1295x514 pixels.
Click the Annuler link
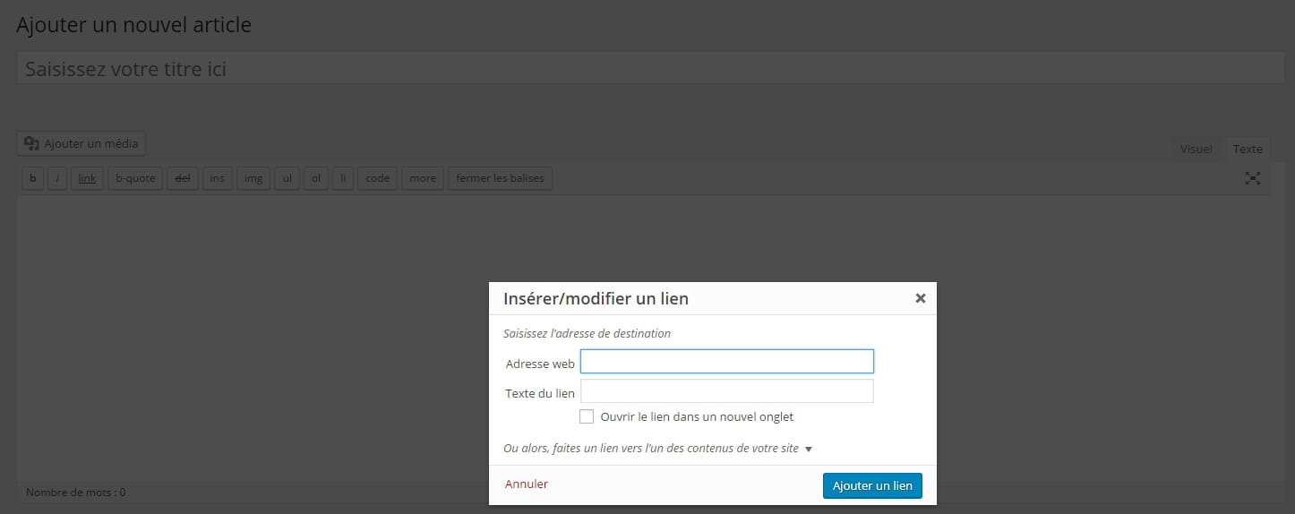(527, 484)
